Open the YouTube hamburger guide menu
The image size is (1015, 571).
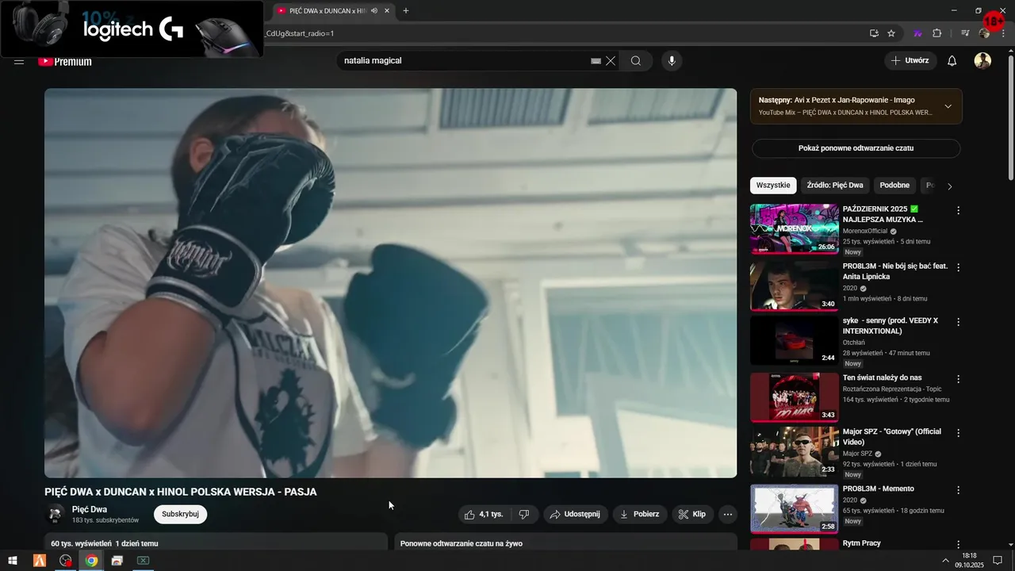(19, 61)
